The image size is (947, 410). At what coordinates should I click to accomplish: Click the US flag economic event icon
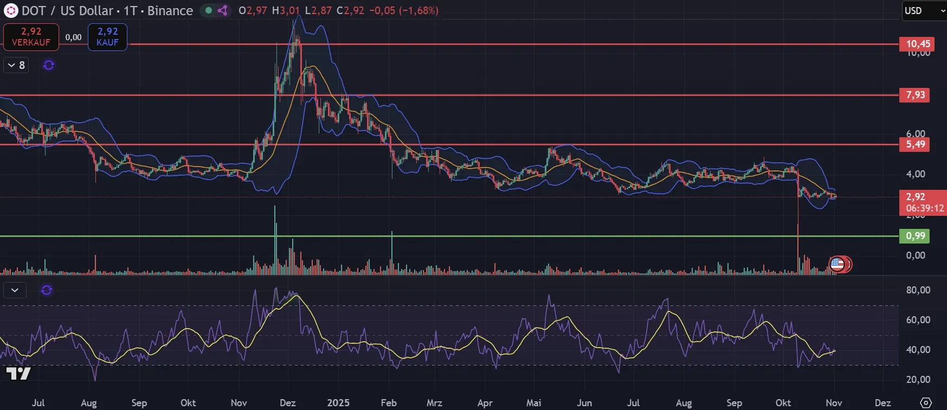837,265
